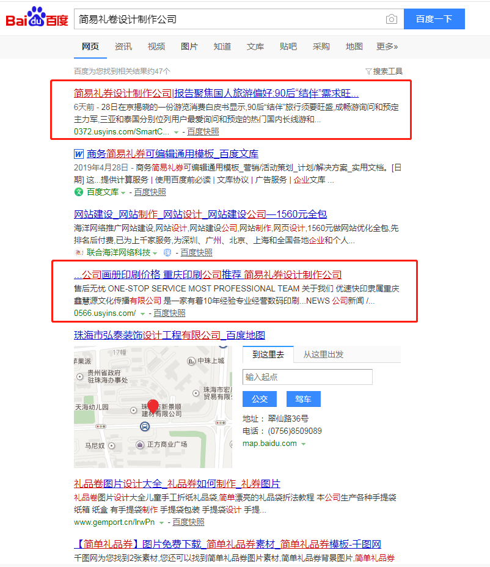The image size is (490, 567).
Task: Open result 简易礼券设计制作公司|报告聚焦国人旅游偏好
Action: pos(216,93)
